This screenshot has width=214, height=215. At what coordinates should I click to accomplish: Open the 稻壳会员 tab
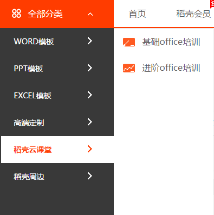point(193,14)
